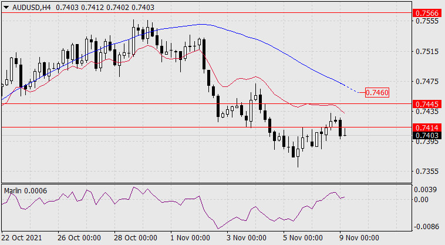Click the 22 Oct 2021 date label
This screenshot has width=445, height=245.
pos(22,237)
